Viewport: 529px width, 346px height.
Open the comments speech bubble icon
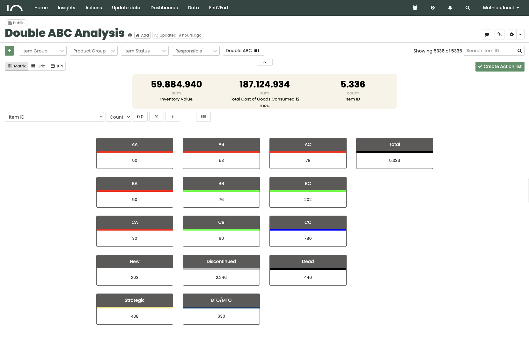point(487,34)
